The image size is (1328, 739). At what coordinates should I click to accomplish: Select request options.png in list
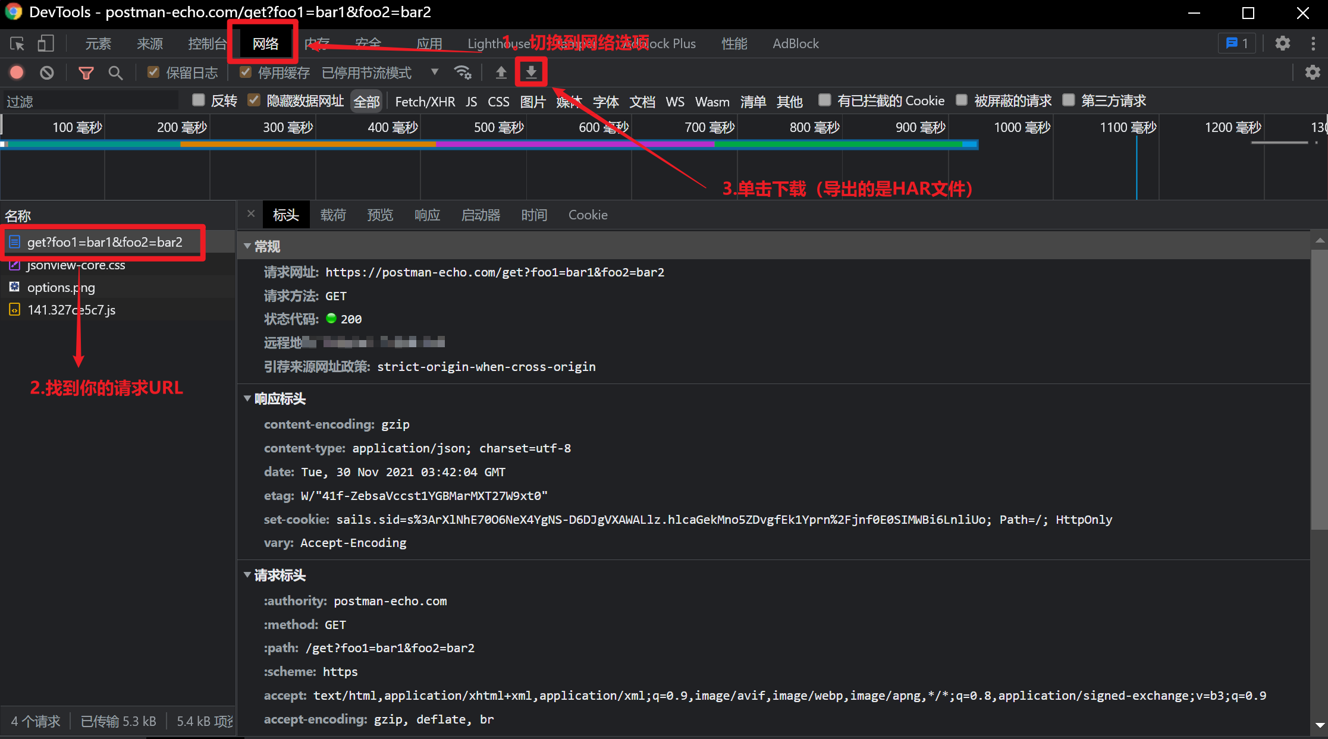[118, 287]
